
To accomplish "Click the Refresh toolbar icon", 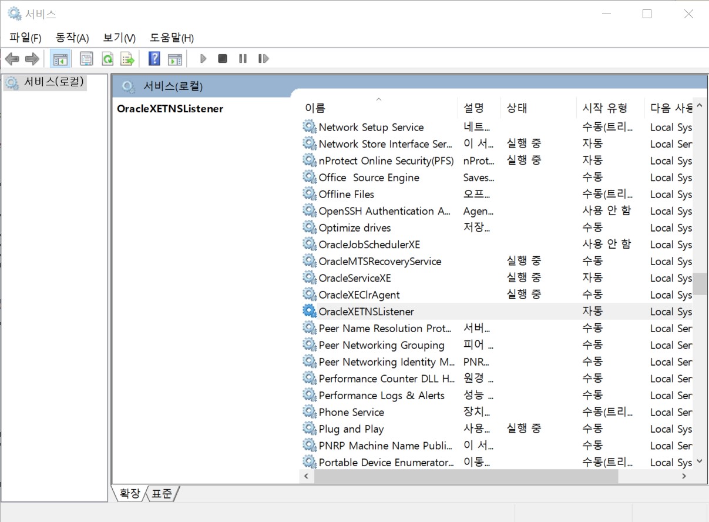I will (107, 59).
